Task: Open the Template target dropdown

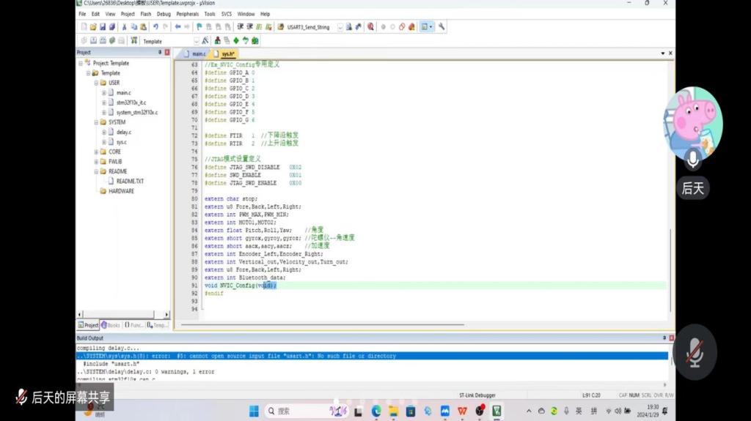Action: [196, 41]
